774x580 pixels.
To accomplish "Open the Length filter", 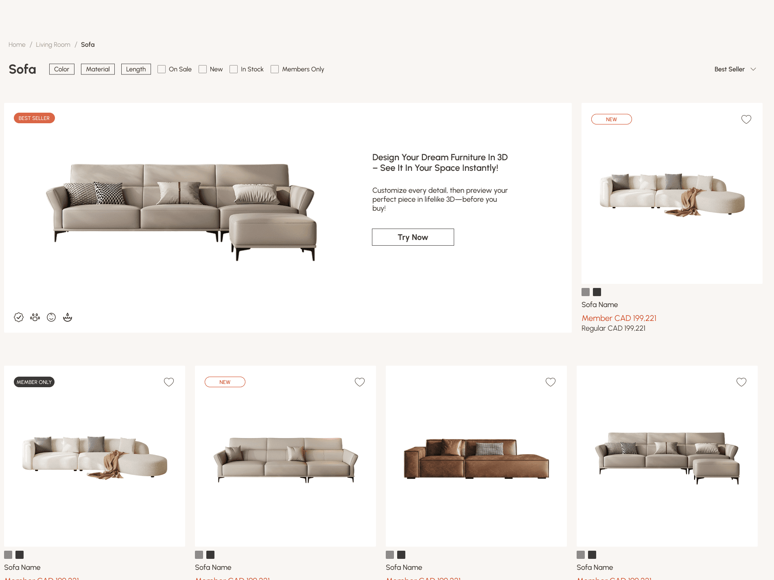I will tap(136, 69).
